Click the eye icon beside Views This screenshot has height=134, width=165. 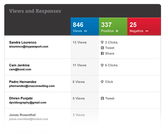coord(86,31)
